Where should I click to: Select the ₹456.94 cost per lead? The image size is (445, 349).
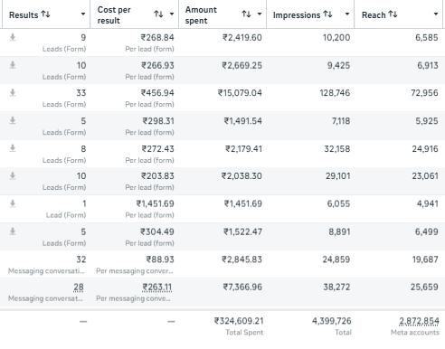157,93
